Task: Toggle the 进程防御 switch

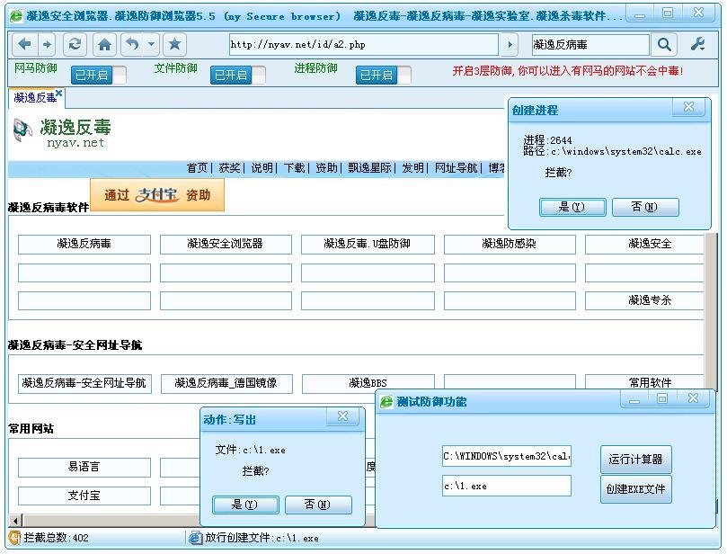Action: [384, 75]
